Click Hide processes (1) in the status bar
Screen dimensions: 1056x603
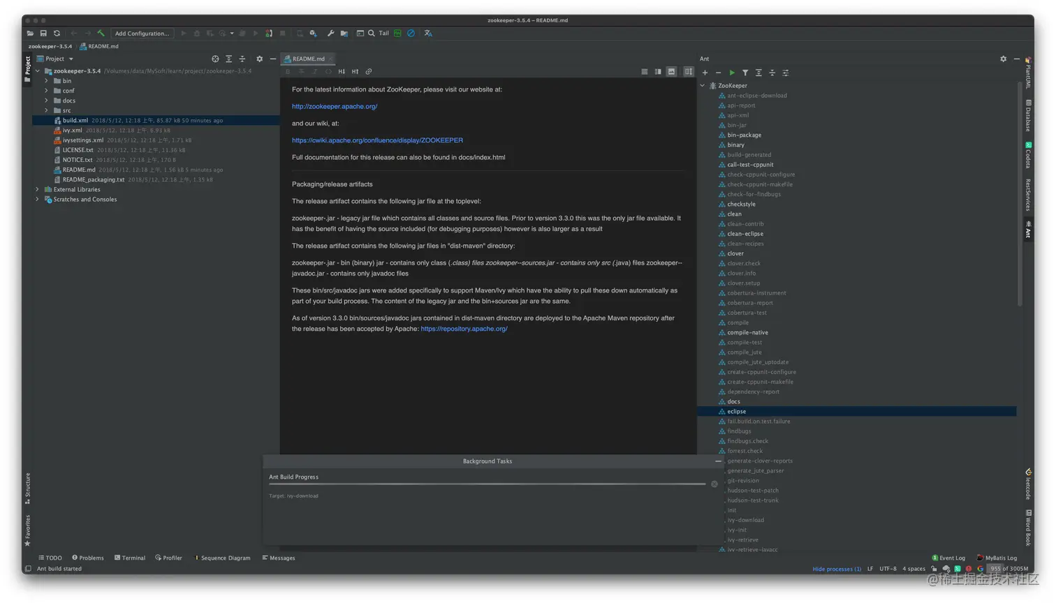[x=837, y=569]
